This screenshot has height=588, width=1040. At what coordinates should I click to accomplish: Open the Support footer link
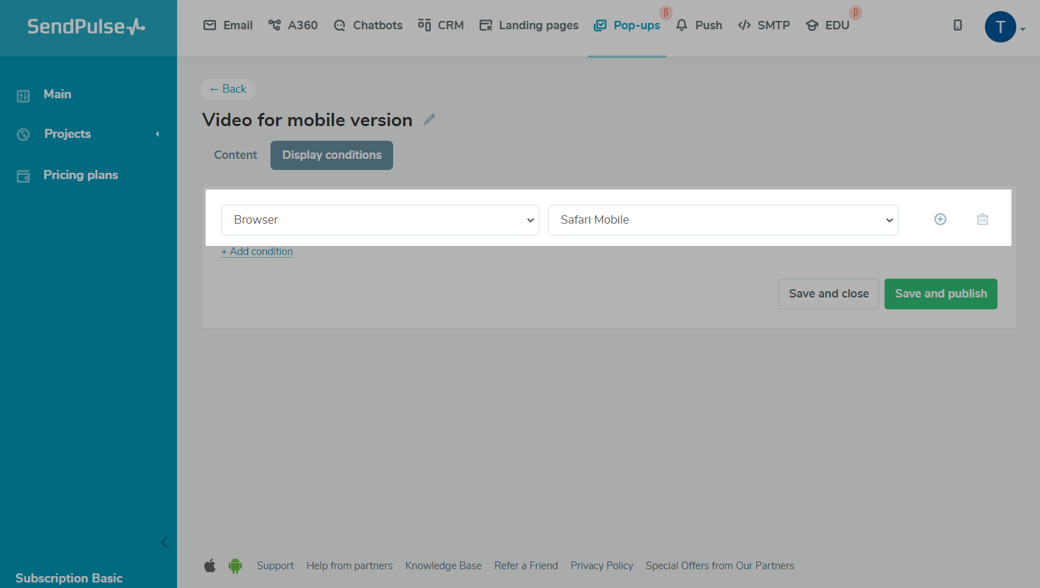[x=275, y=566]
